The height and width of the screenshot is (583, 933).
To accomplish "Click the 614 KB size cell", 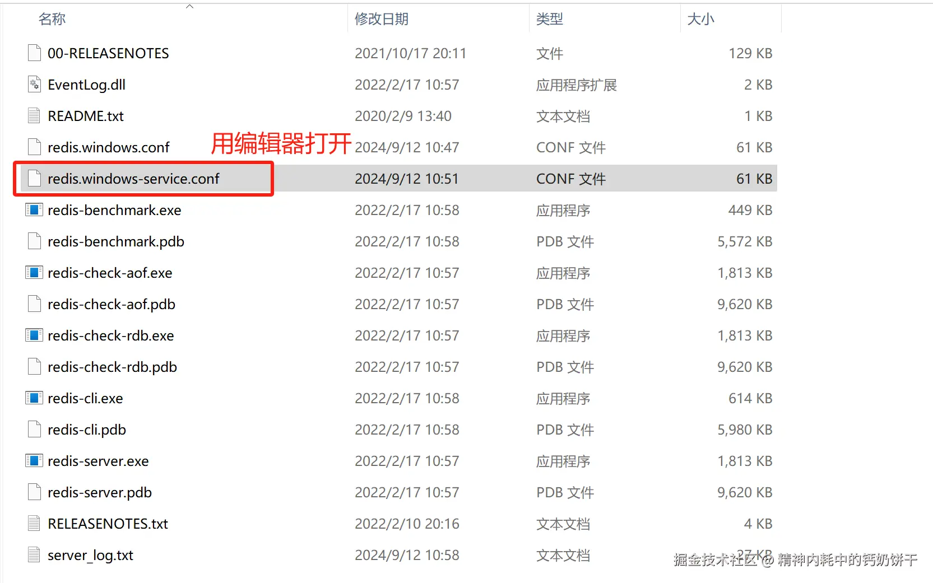I will (750, 398).
